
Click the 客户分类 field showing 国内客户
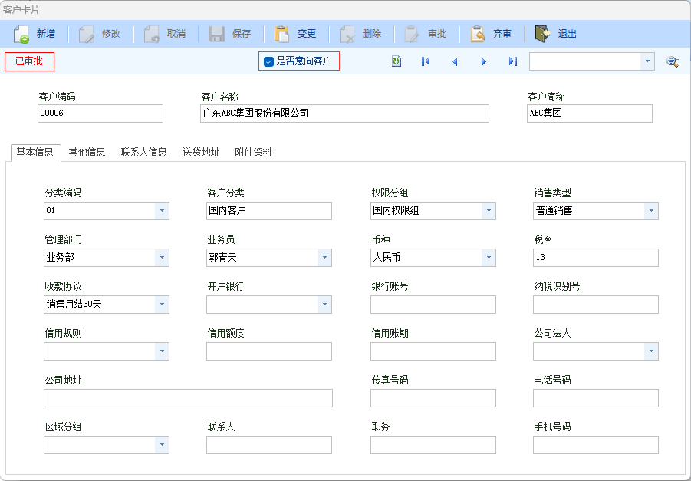(269, 211)
